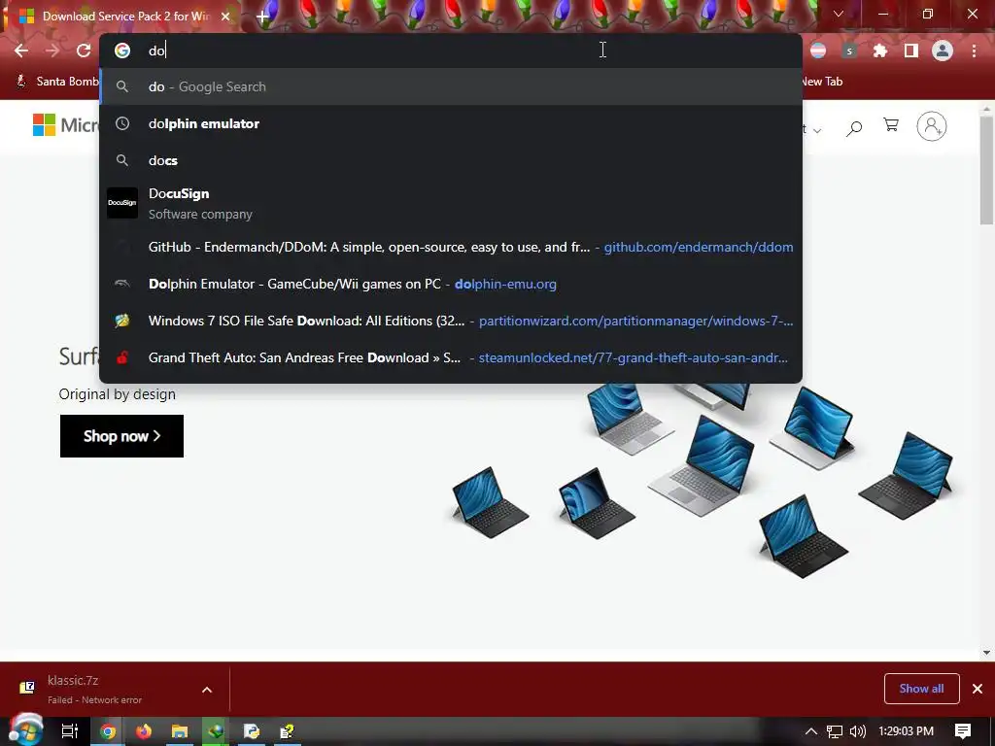Image resolution: width=995 pixels, height=746 pixels.
Task: Open the GitHub Endermanch/DDoM suggestion
Action: (451, 248)
